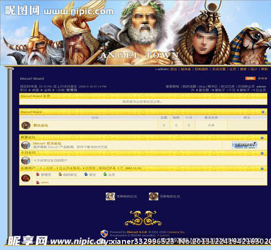Image resolution: width=271 pixels, height=250 pixels.
Task: Click the 标记已读 mark as read link
Action: pos(227,86)
